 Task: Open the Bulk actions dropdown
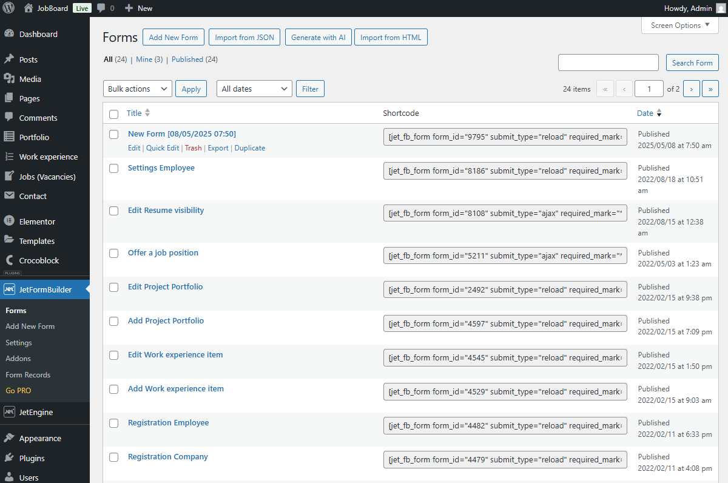point(137,89)
